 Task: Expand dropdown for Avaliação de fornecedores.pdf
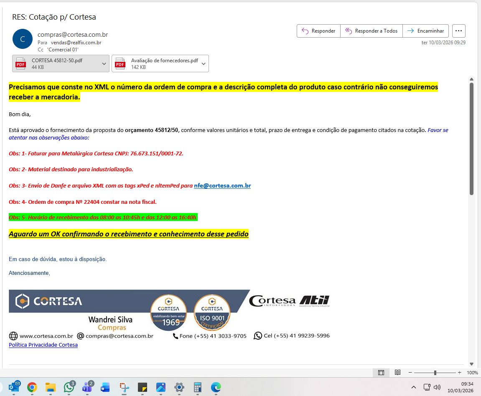204,63
